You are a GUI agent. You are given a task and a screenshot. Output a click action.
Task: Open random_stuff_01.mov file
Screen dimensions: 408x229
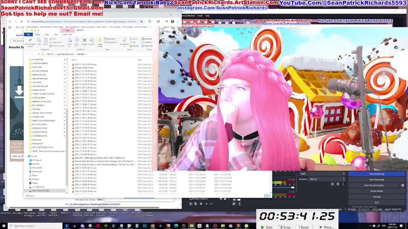84,68
